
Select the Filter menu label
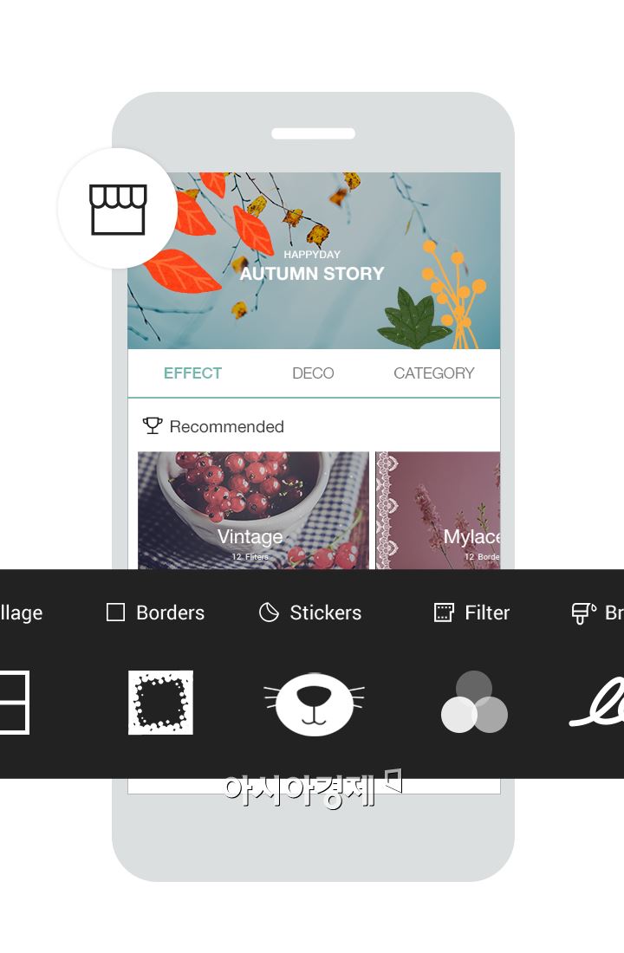(487, 613)
